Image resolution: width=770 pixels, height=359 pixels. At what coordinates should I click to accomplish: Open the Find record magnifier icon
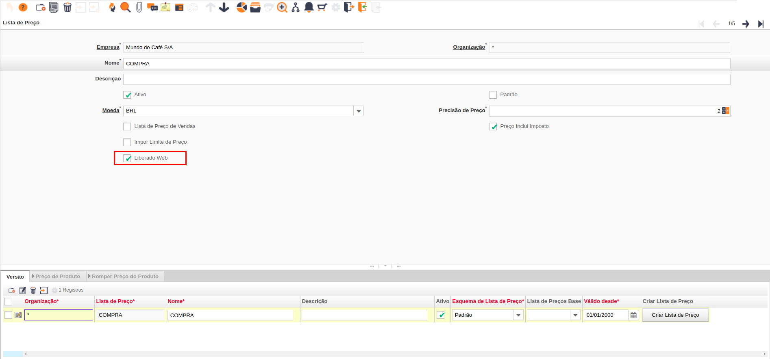(125, 7)
